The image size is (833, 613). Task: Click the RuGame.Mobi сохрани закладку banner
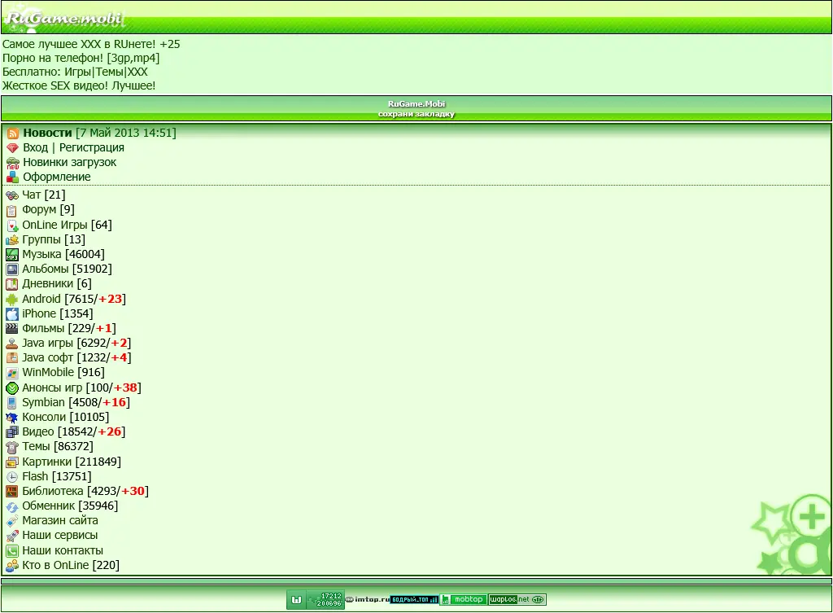(416, 109)
